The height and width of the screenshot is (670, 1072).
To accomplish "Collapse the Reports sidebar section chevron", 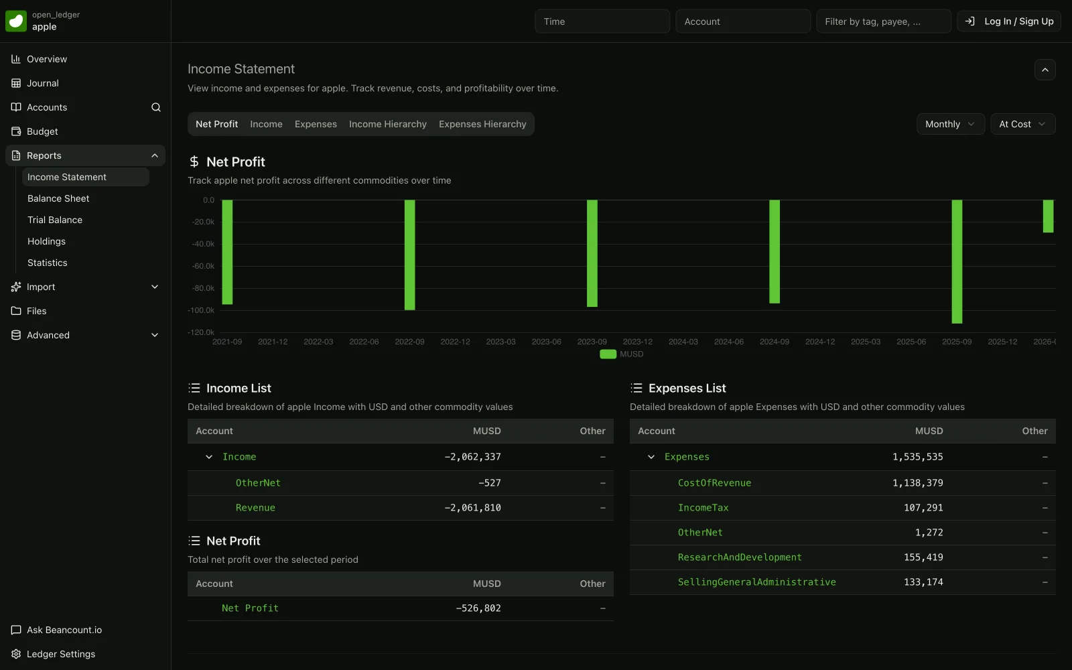I will [155, 155].
